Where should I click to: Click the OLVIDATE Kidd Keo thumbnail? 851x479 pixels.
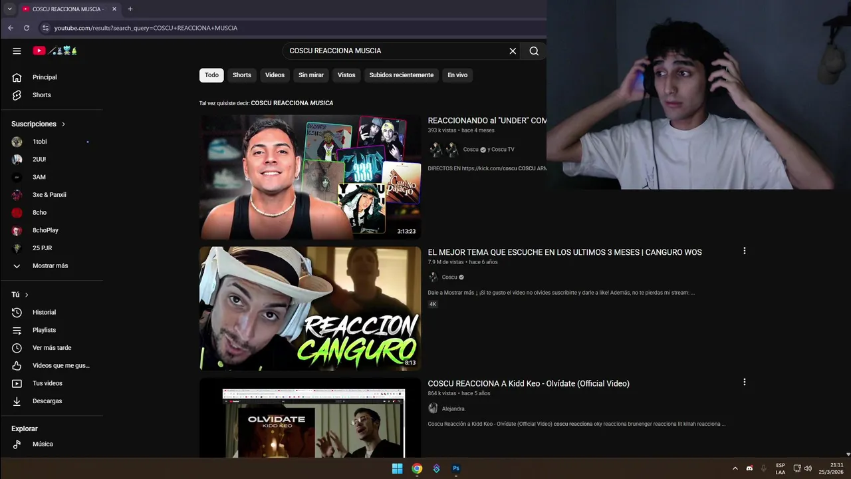(310, 418)
